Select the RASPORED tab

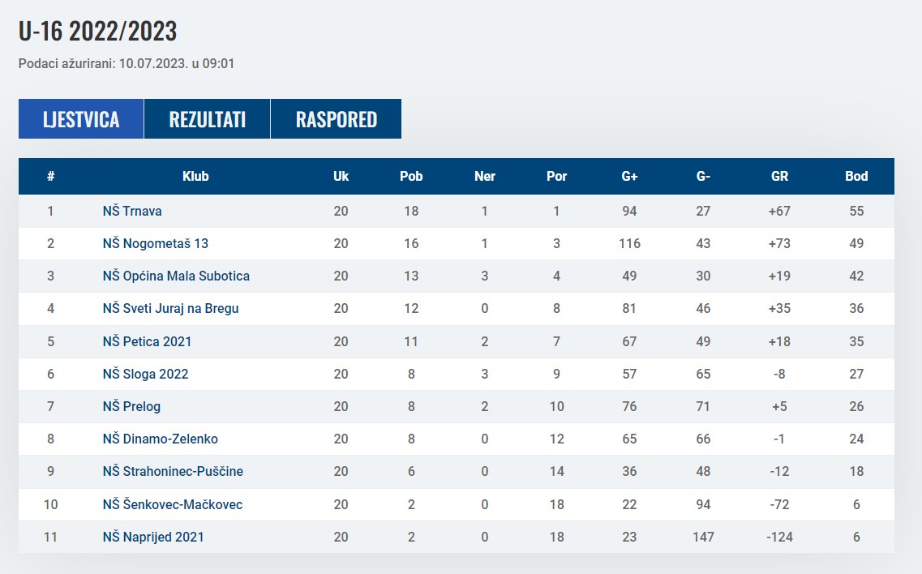(x=336, y=119)
